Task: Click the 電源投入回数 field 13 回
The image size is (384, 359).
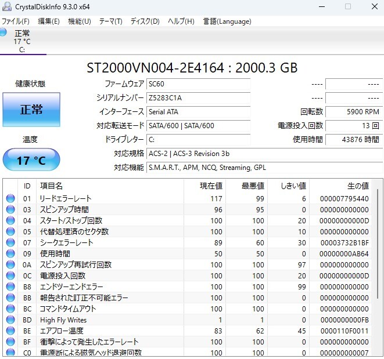Action: point(354,126)
